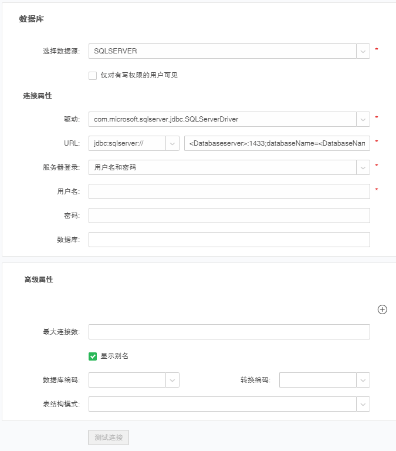Open the 转换编码 dropdown

(318, 380)
